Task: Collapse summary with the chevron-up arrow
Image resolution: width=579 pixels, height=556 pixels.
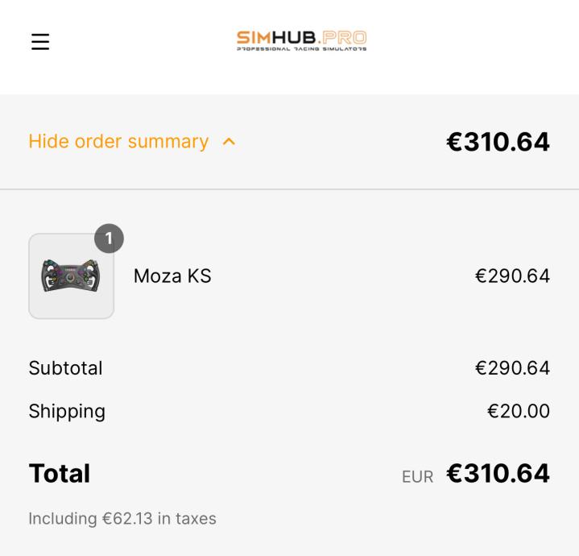Action: (229, 142)
